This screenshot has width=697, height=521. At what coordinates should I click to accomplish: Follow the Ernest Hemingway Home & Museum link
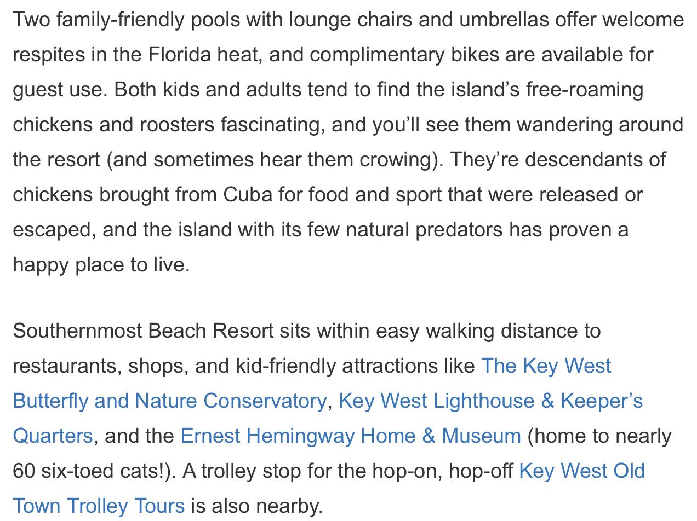click(x=350, y=436)
